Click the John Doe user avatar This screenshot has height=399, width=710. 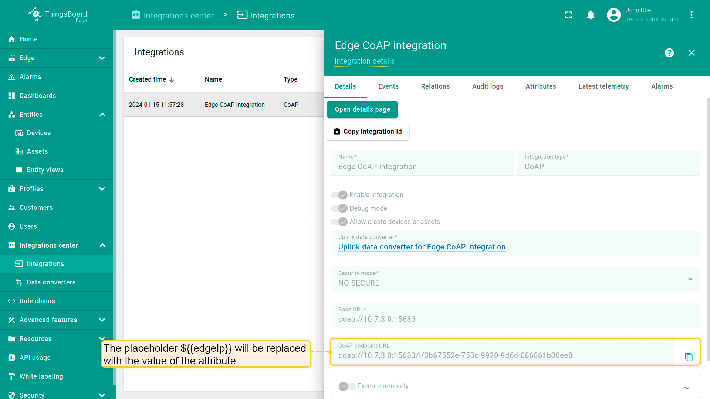(613, 15)
